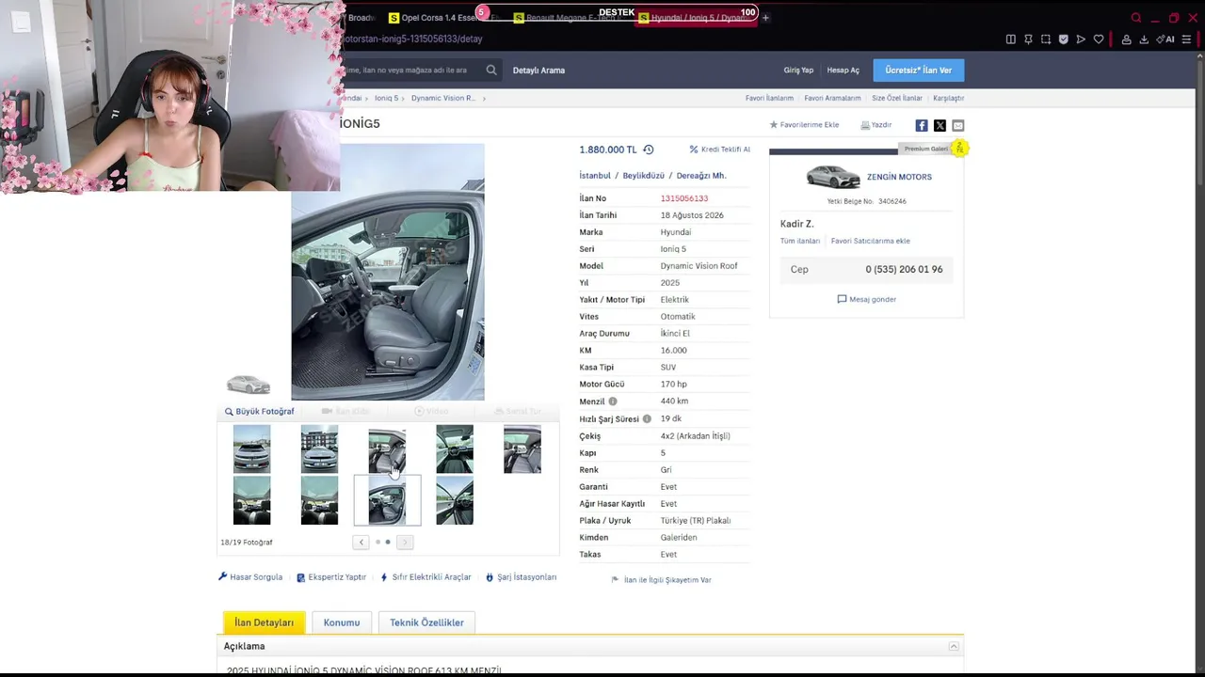Click the browser address bar URL

click(x=412, y=39)
